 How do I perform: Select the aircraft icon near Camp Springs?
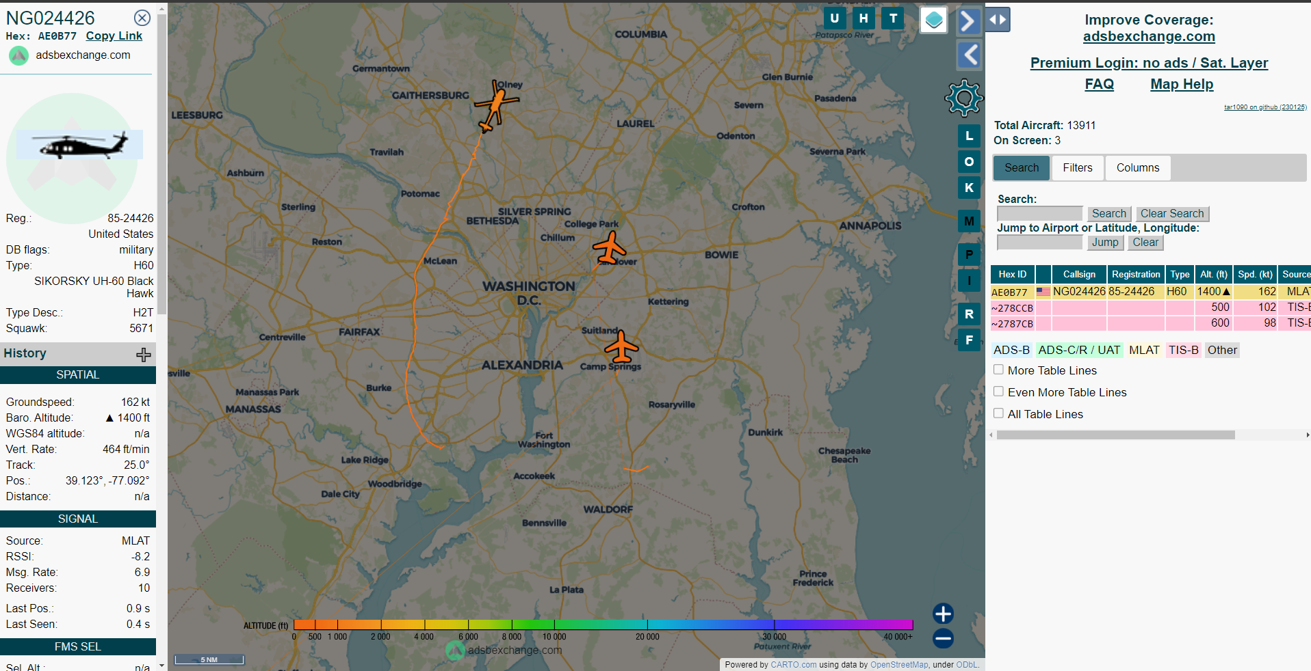[621, 346]
